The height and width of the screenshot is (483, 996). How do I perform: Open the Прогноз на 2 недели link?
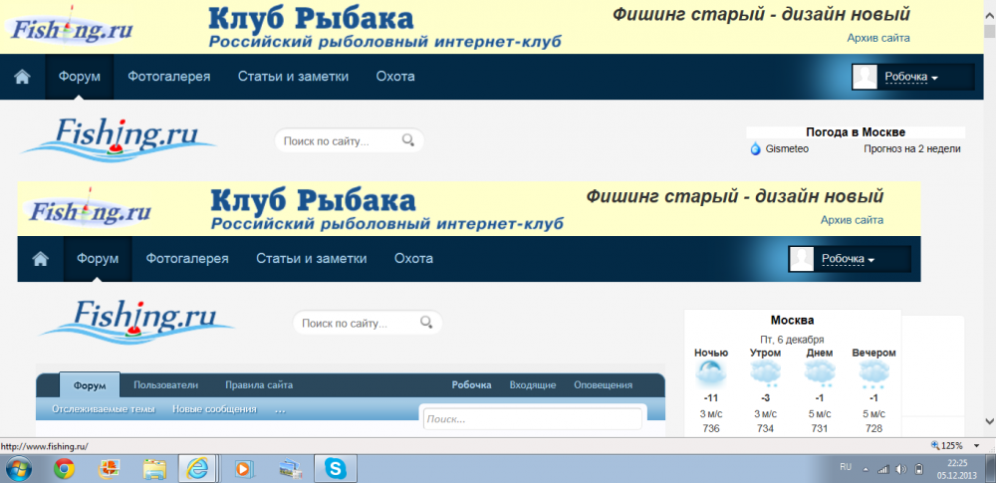click(911, 149)
